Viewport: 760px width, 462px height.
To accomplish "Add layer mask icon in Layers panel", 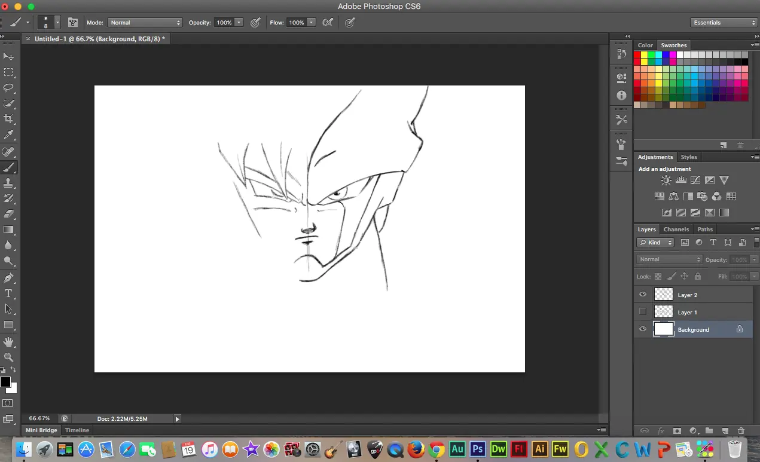I will (x=677, y=430).
